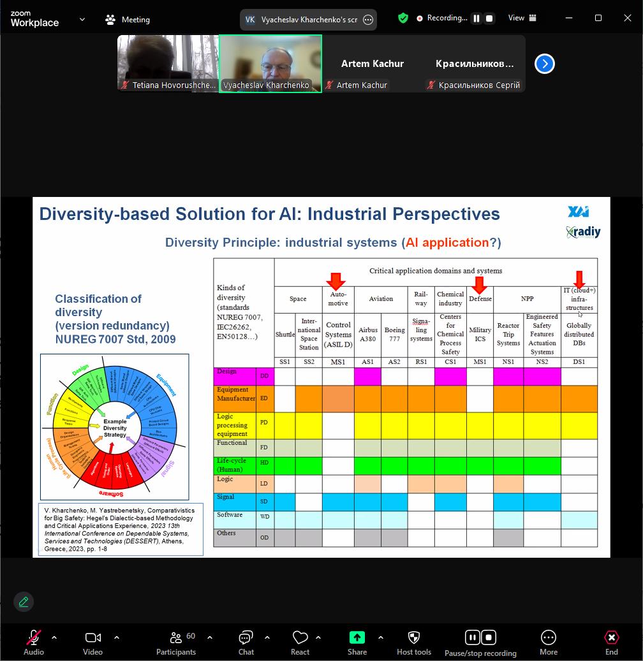Open the Participants panel
643x661 pixels.
click(176, 641)
